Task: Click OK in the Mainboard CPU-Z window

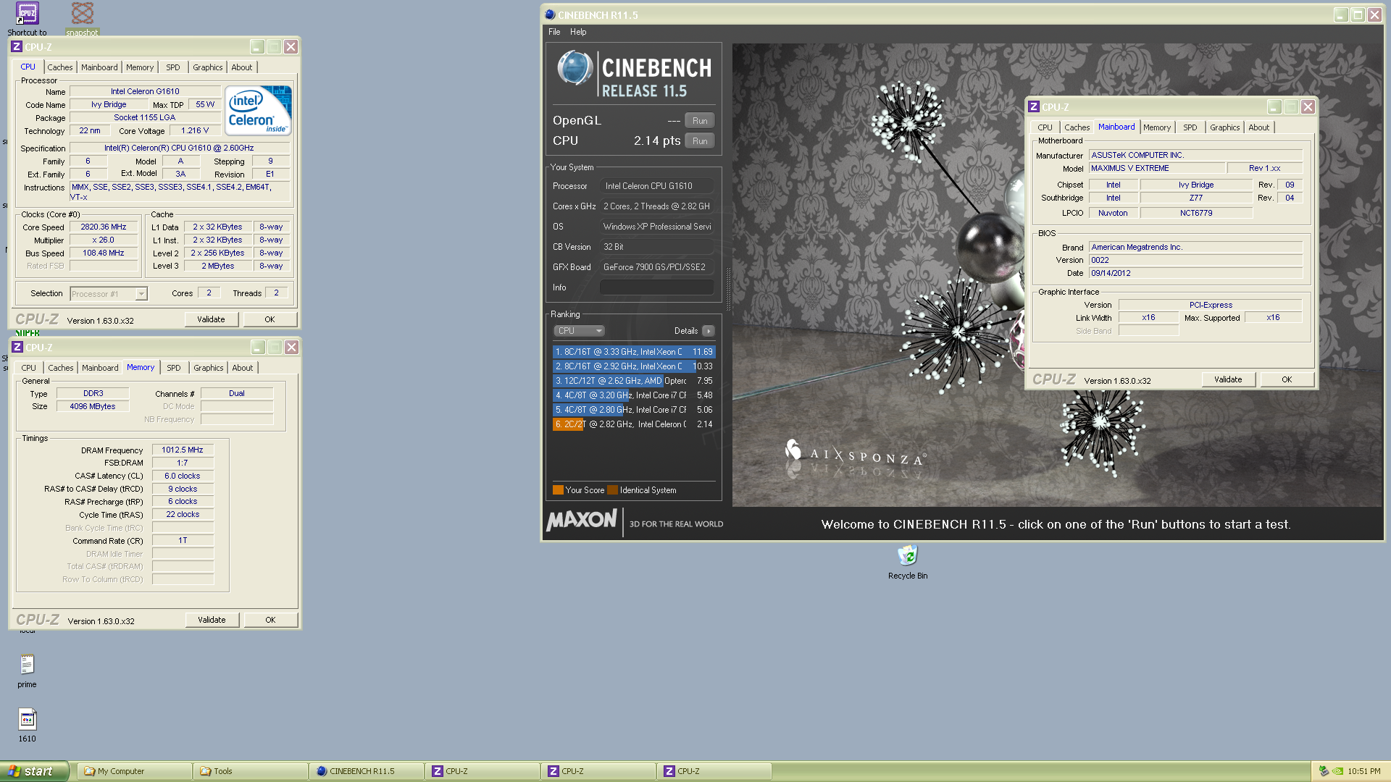Action: (x=1287, y=379)
